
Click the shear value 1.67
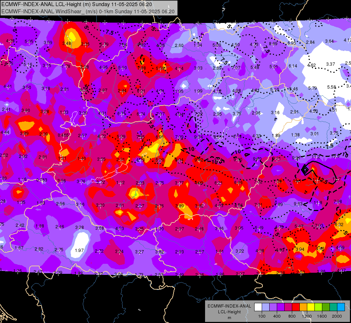pyautogui.click(x=19, y=248)
